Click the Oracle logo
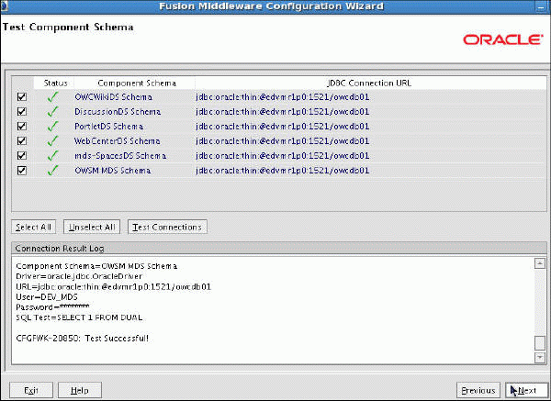This screenshot has width=551, height=401. click(x=502, y=39)
